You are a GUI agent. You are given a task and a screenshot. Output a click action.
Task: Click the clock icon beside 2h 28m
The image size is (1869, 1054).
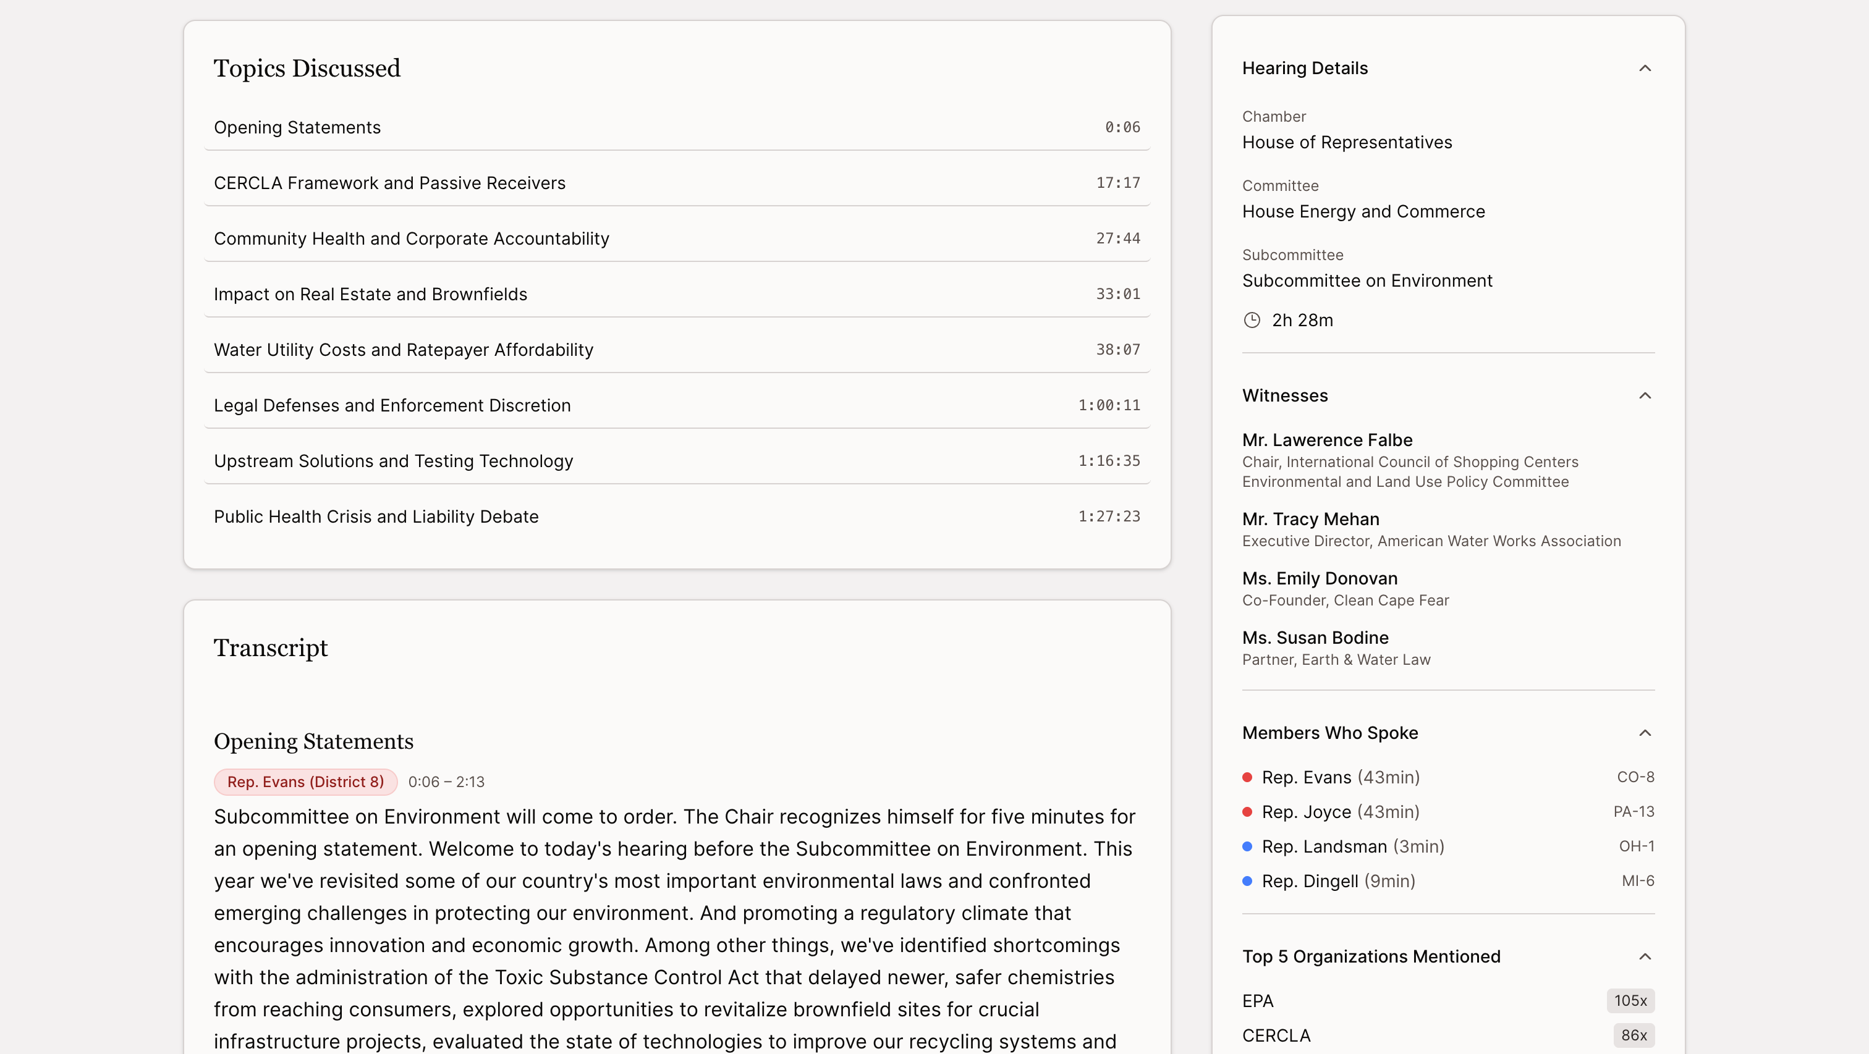(1252, 320)
